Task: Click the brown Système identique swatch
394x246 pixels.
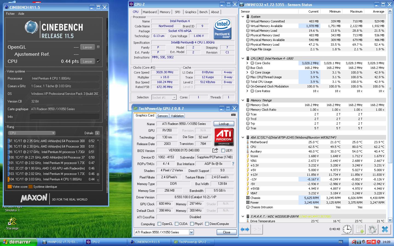Action: 31,187
